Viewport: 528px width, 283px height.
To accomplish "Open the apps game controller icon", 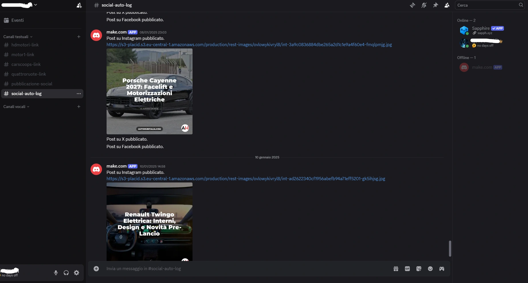I will [x=442, y=269].
